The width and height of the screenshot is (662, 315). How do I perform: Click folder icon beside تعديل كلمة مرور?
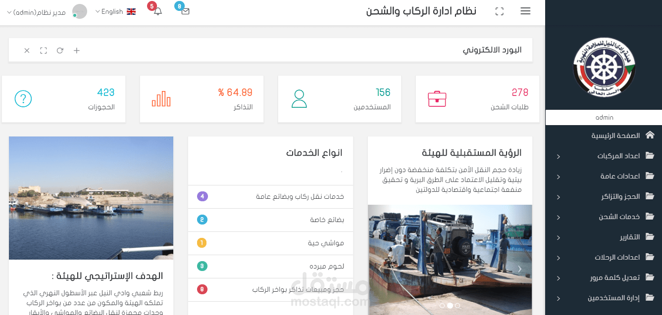pyautogui.click(x=650, y=277)
